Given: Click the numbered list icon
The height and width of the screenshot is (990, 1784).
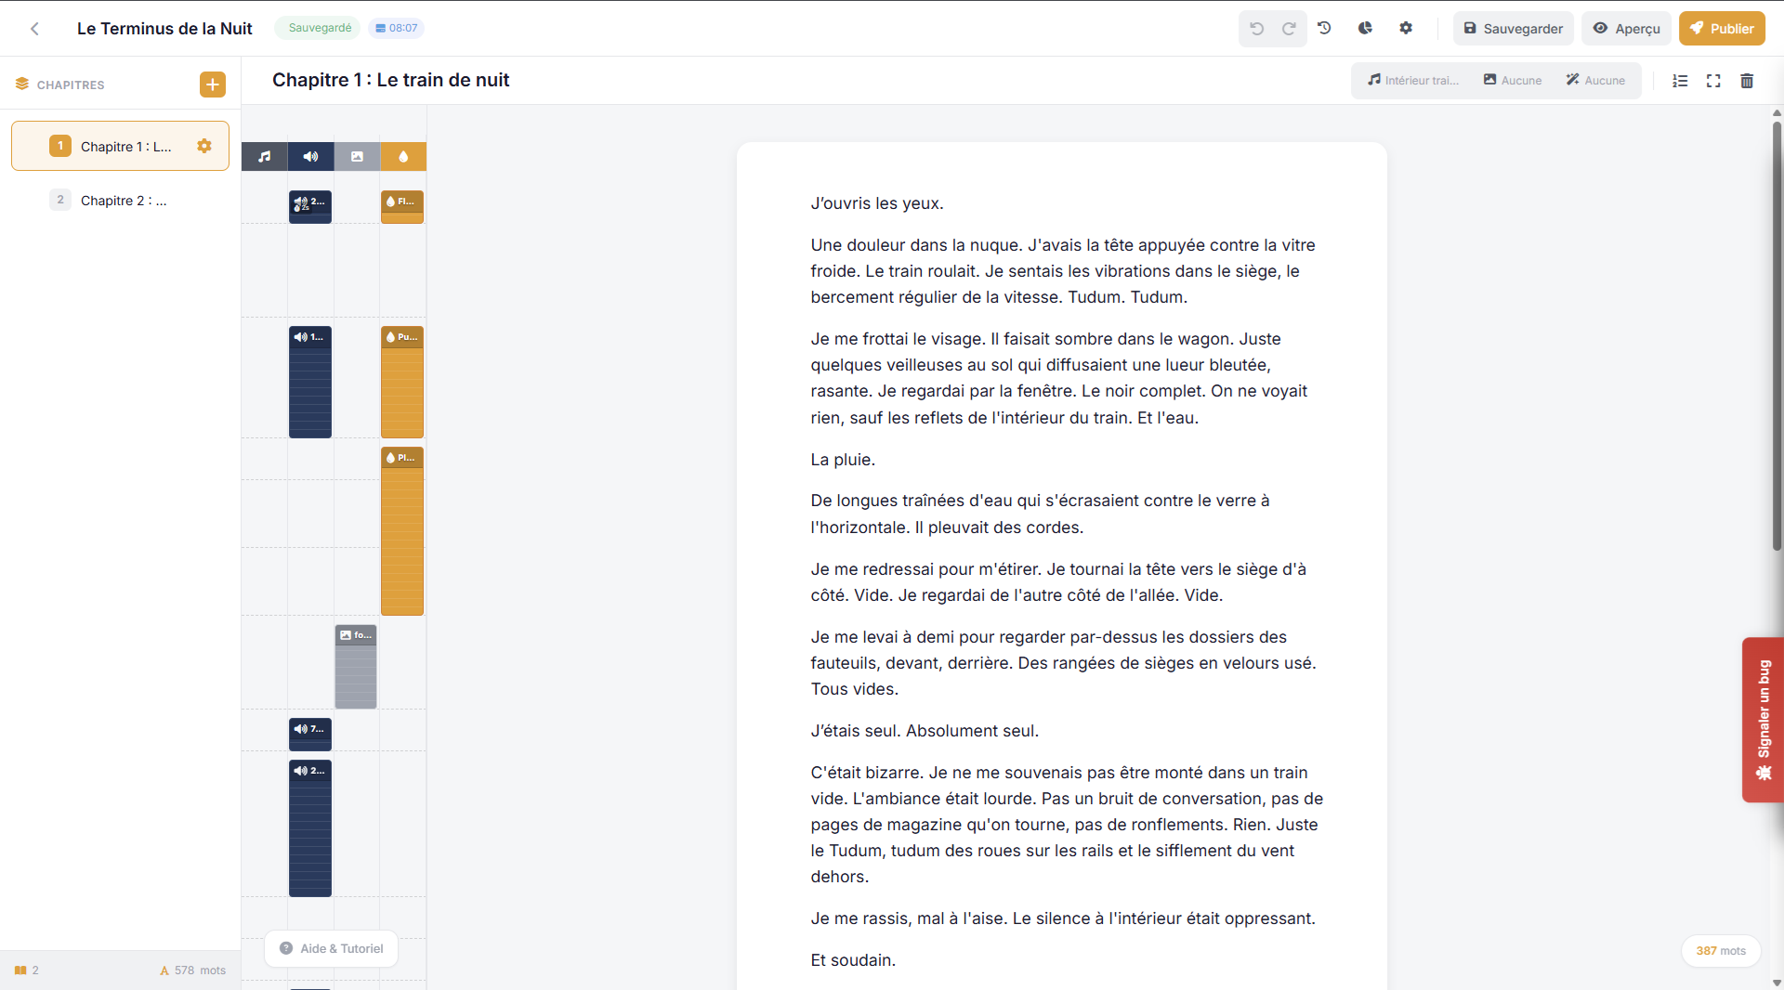Looking at the screenshot, I should 1680,81.
